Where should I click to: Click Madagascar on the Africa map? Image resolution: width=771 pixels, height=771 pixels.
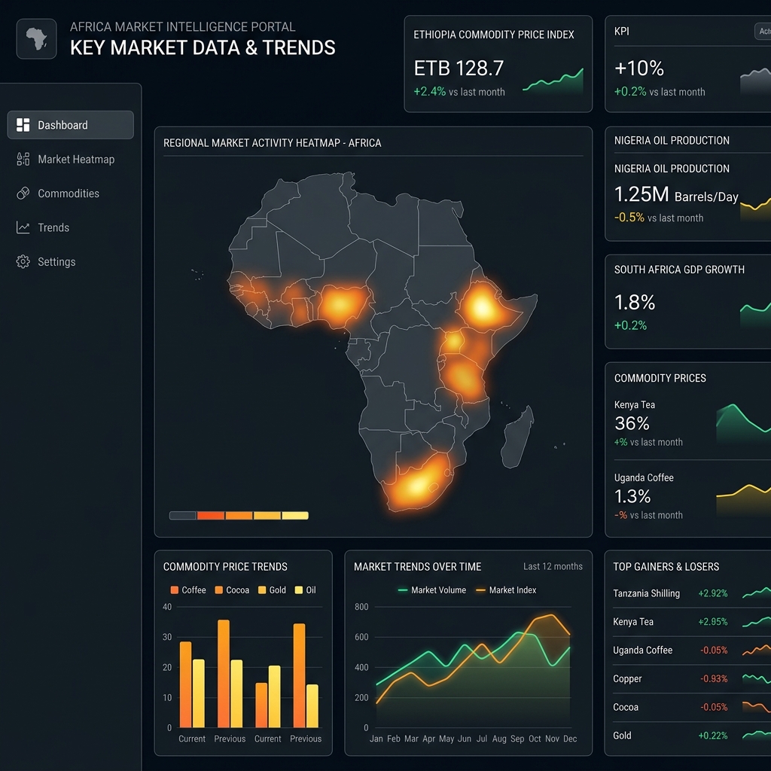pos(517,437)
